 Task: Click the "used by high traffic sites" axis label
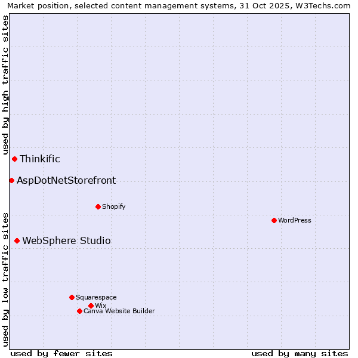[x=5, y=85]
